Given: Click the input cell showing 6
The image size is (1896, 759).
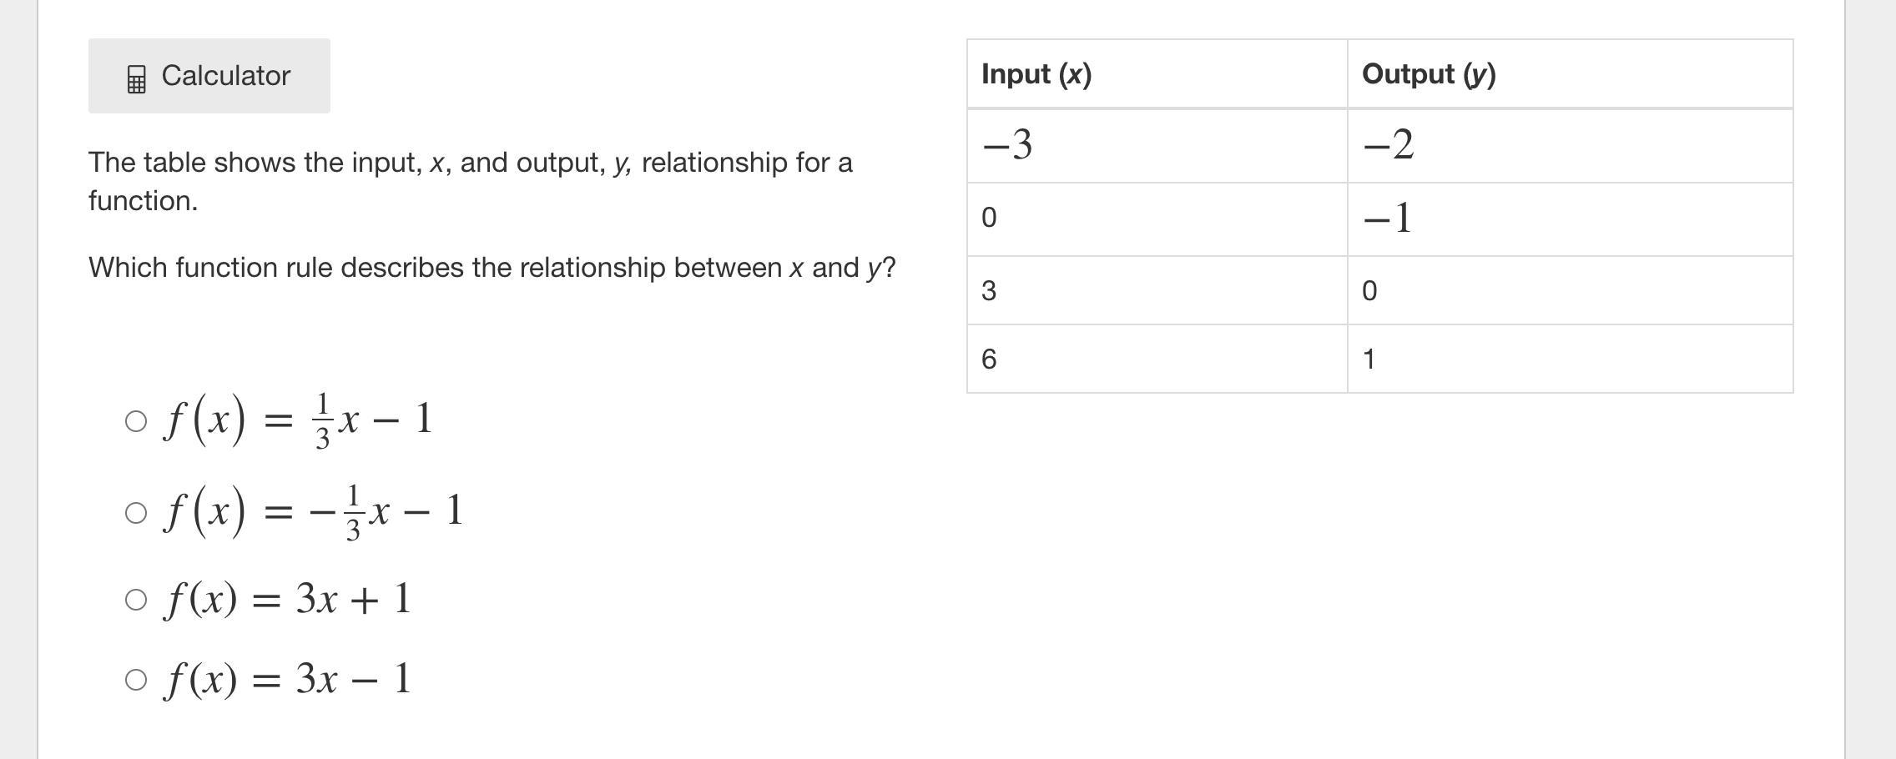Looking at the screenshot, I should tap(1157, 359).
